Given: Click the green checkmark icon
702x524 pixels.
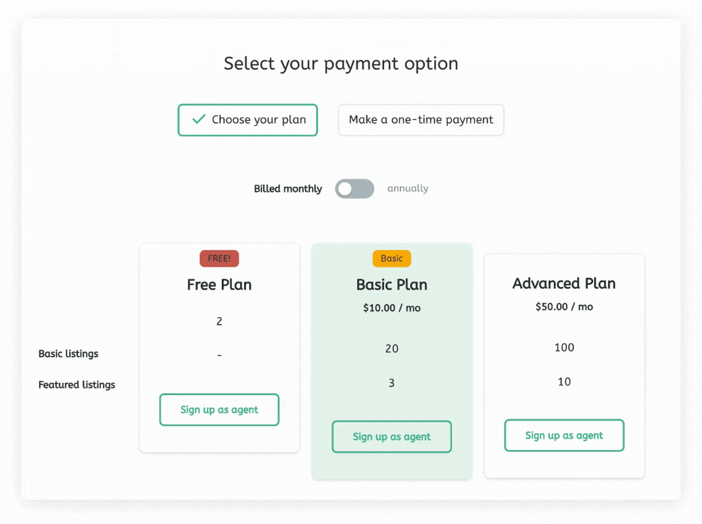Looking at the screenshot, I should (x=198, y=120).
